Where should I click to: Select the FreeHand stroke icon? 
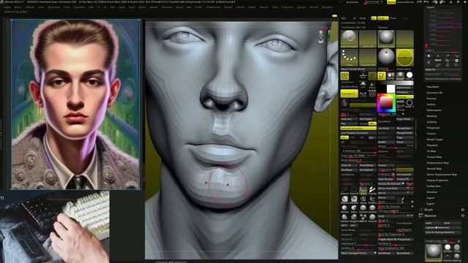tap(372, 190)
